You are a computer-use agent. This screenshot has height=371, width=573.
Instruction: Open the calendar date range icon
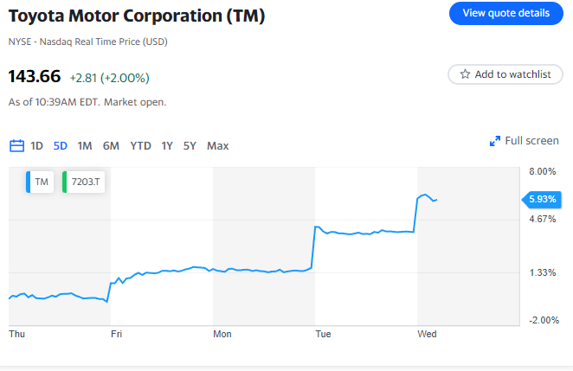pos(16,145)
